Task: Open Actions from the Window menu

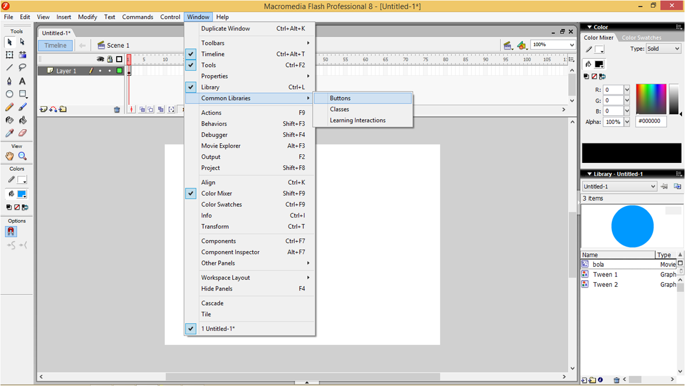Action: 250,113
